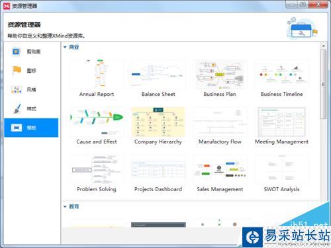Select the Projects Dashboard template thumbnail

tap(158, 169)
